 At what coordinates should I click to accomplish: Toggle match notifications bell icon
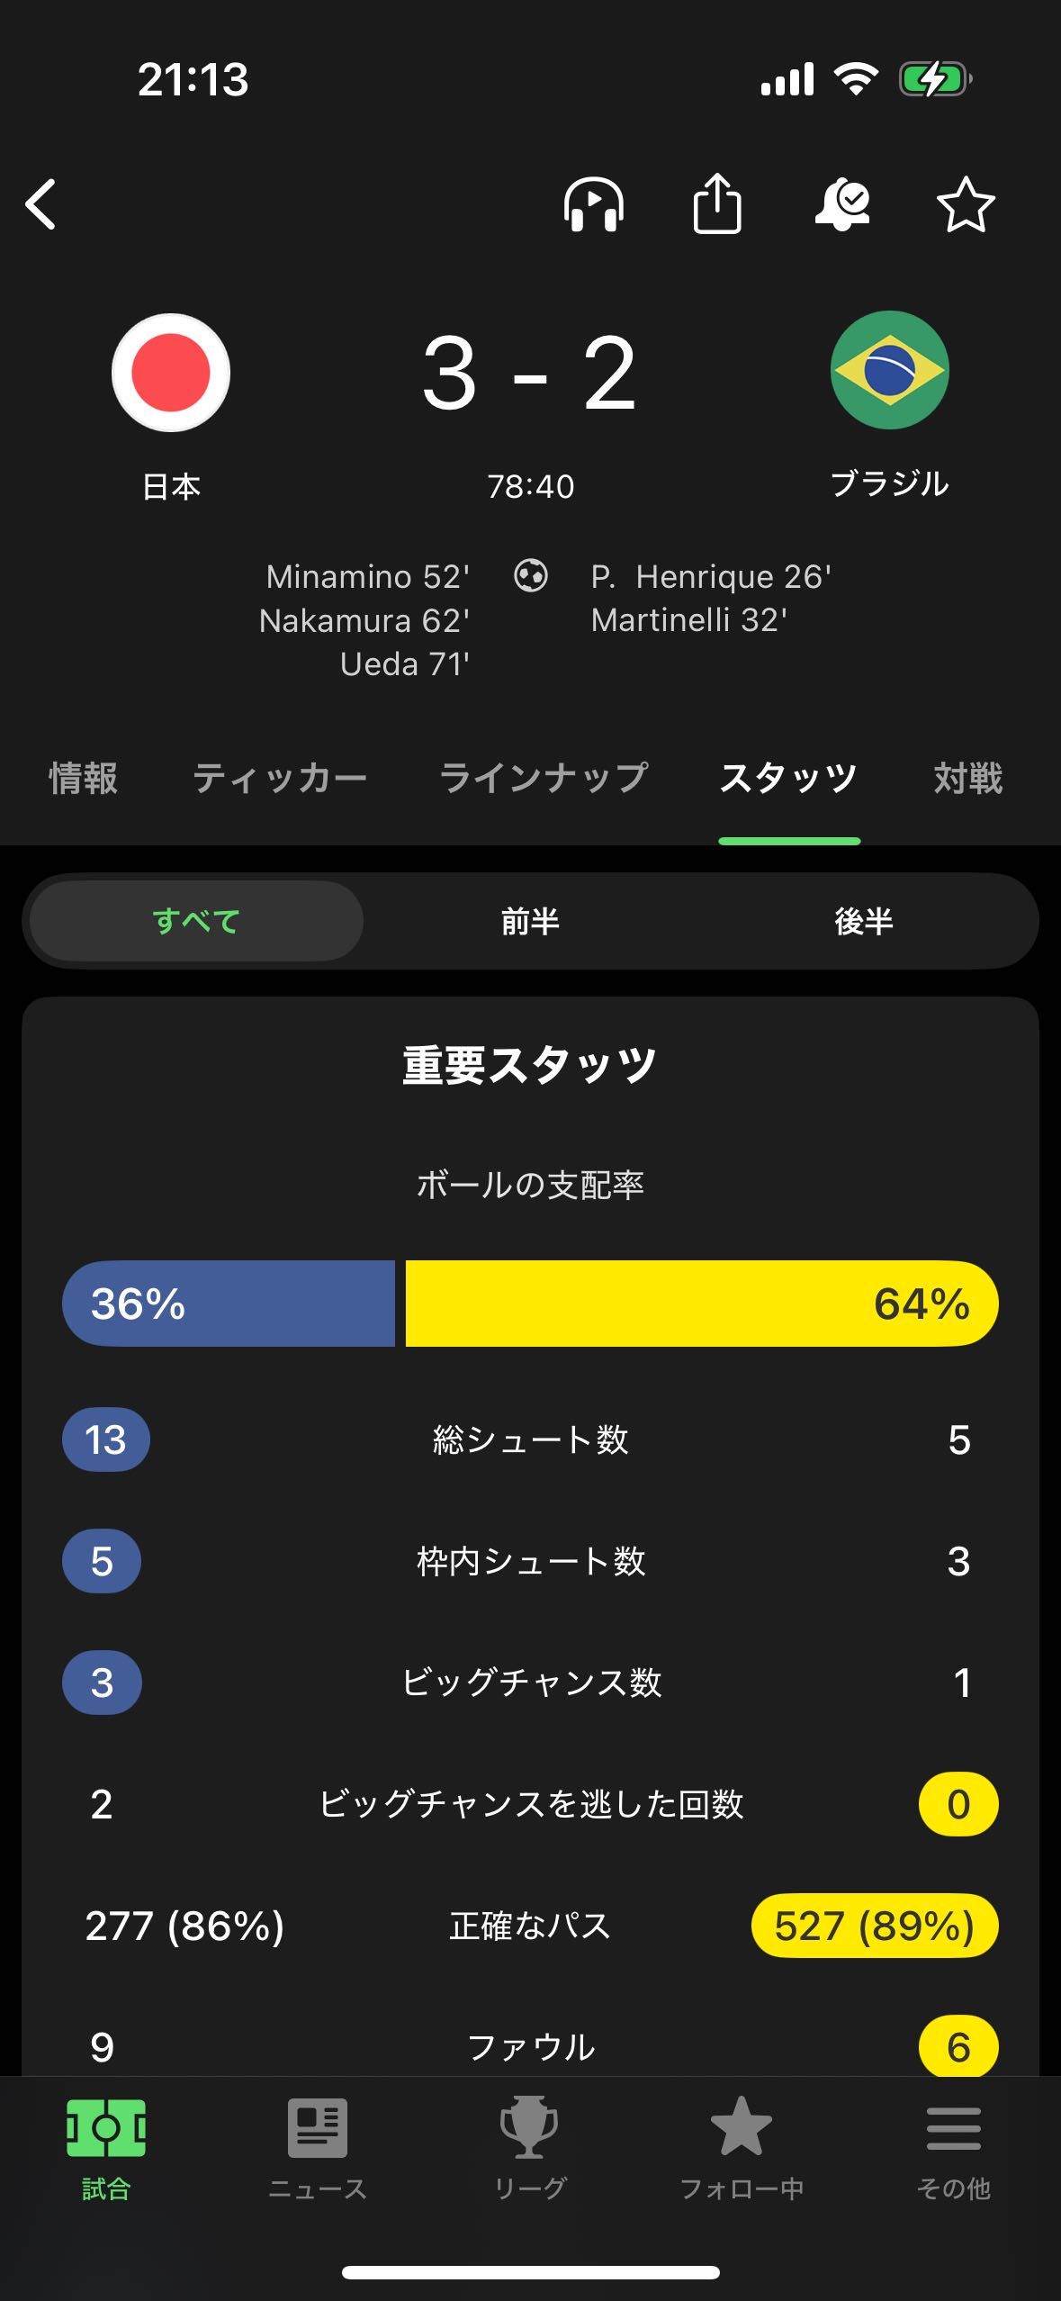pyautogui.click(x=842, y=204)
